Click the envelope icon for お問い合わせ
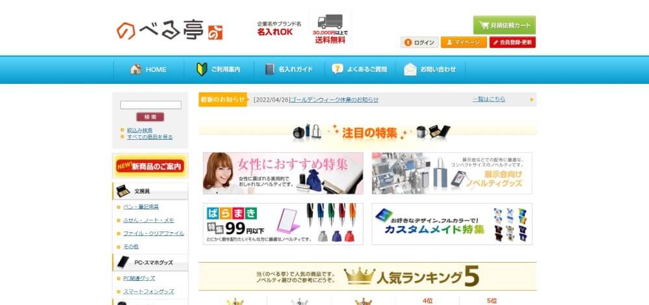 (410, 69)
